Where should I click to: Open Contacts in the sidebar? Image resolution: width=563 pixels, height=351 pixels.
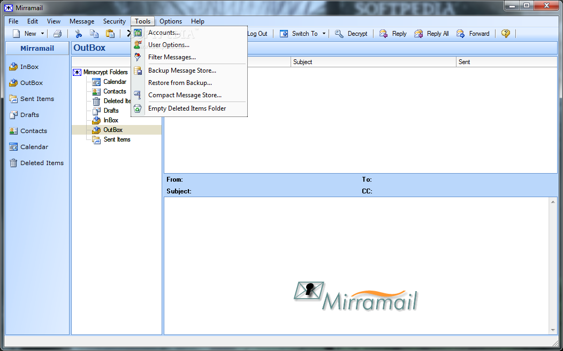coord(28,131)
